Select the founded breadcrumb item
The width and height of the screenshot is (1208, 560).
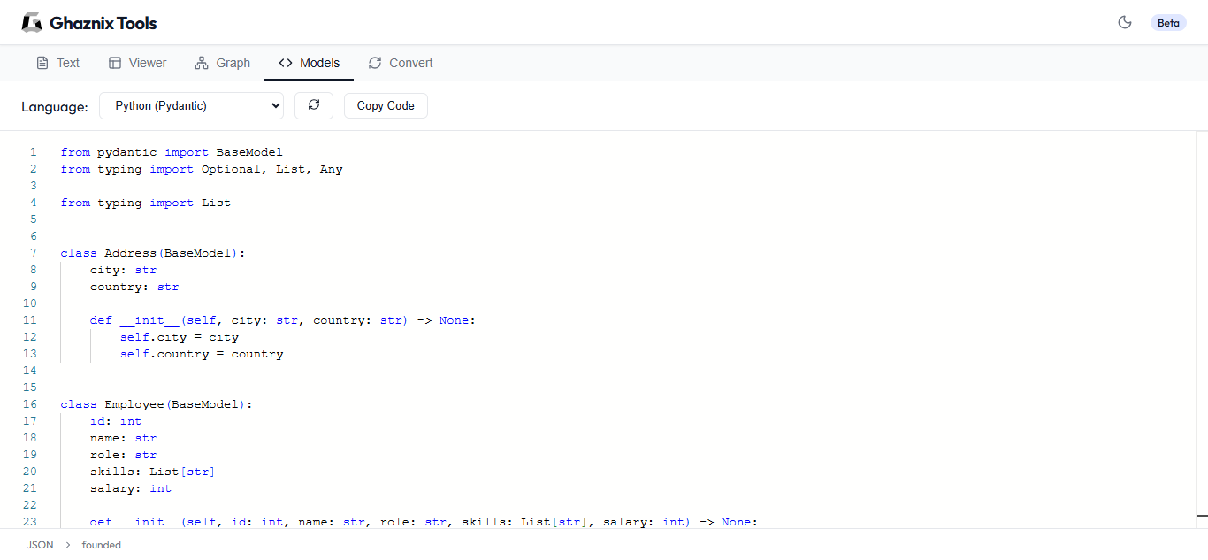101,545
